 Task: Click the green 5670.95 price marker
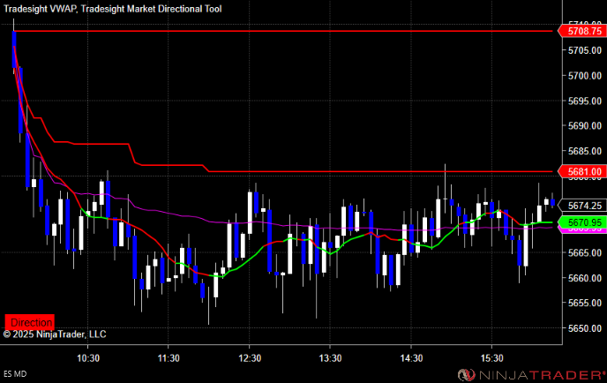(x=581, y=222)
